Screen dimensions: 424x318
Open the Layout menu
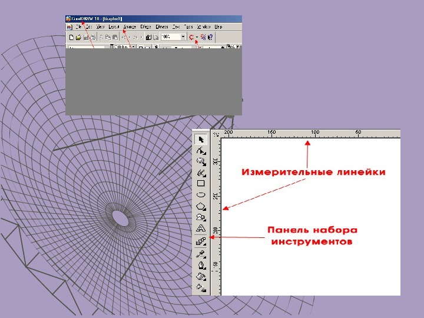(114, 26)
